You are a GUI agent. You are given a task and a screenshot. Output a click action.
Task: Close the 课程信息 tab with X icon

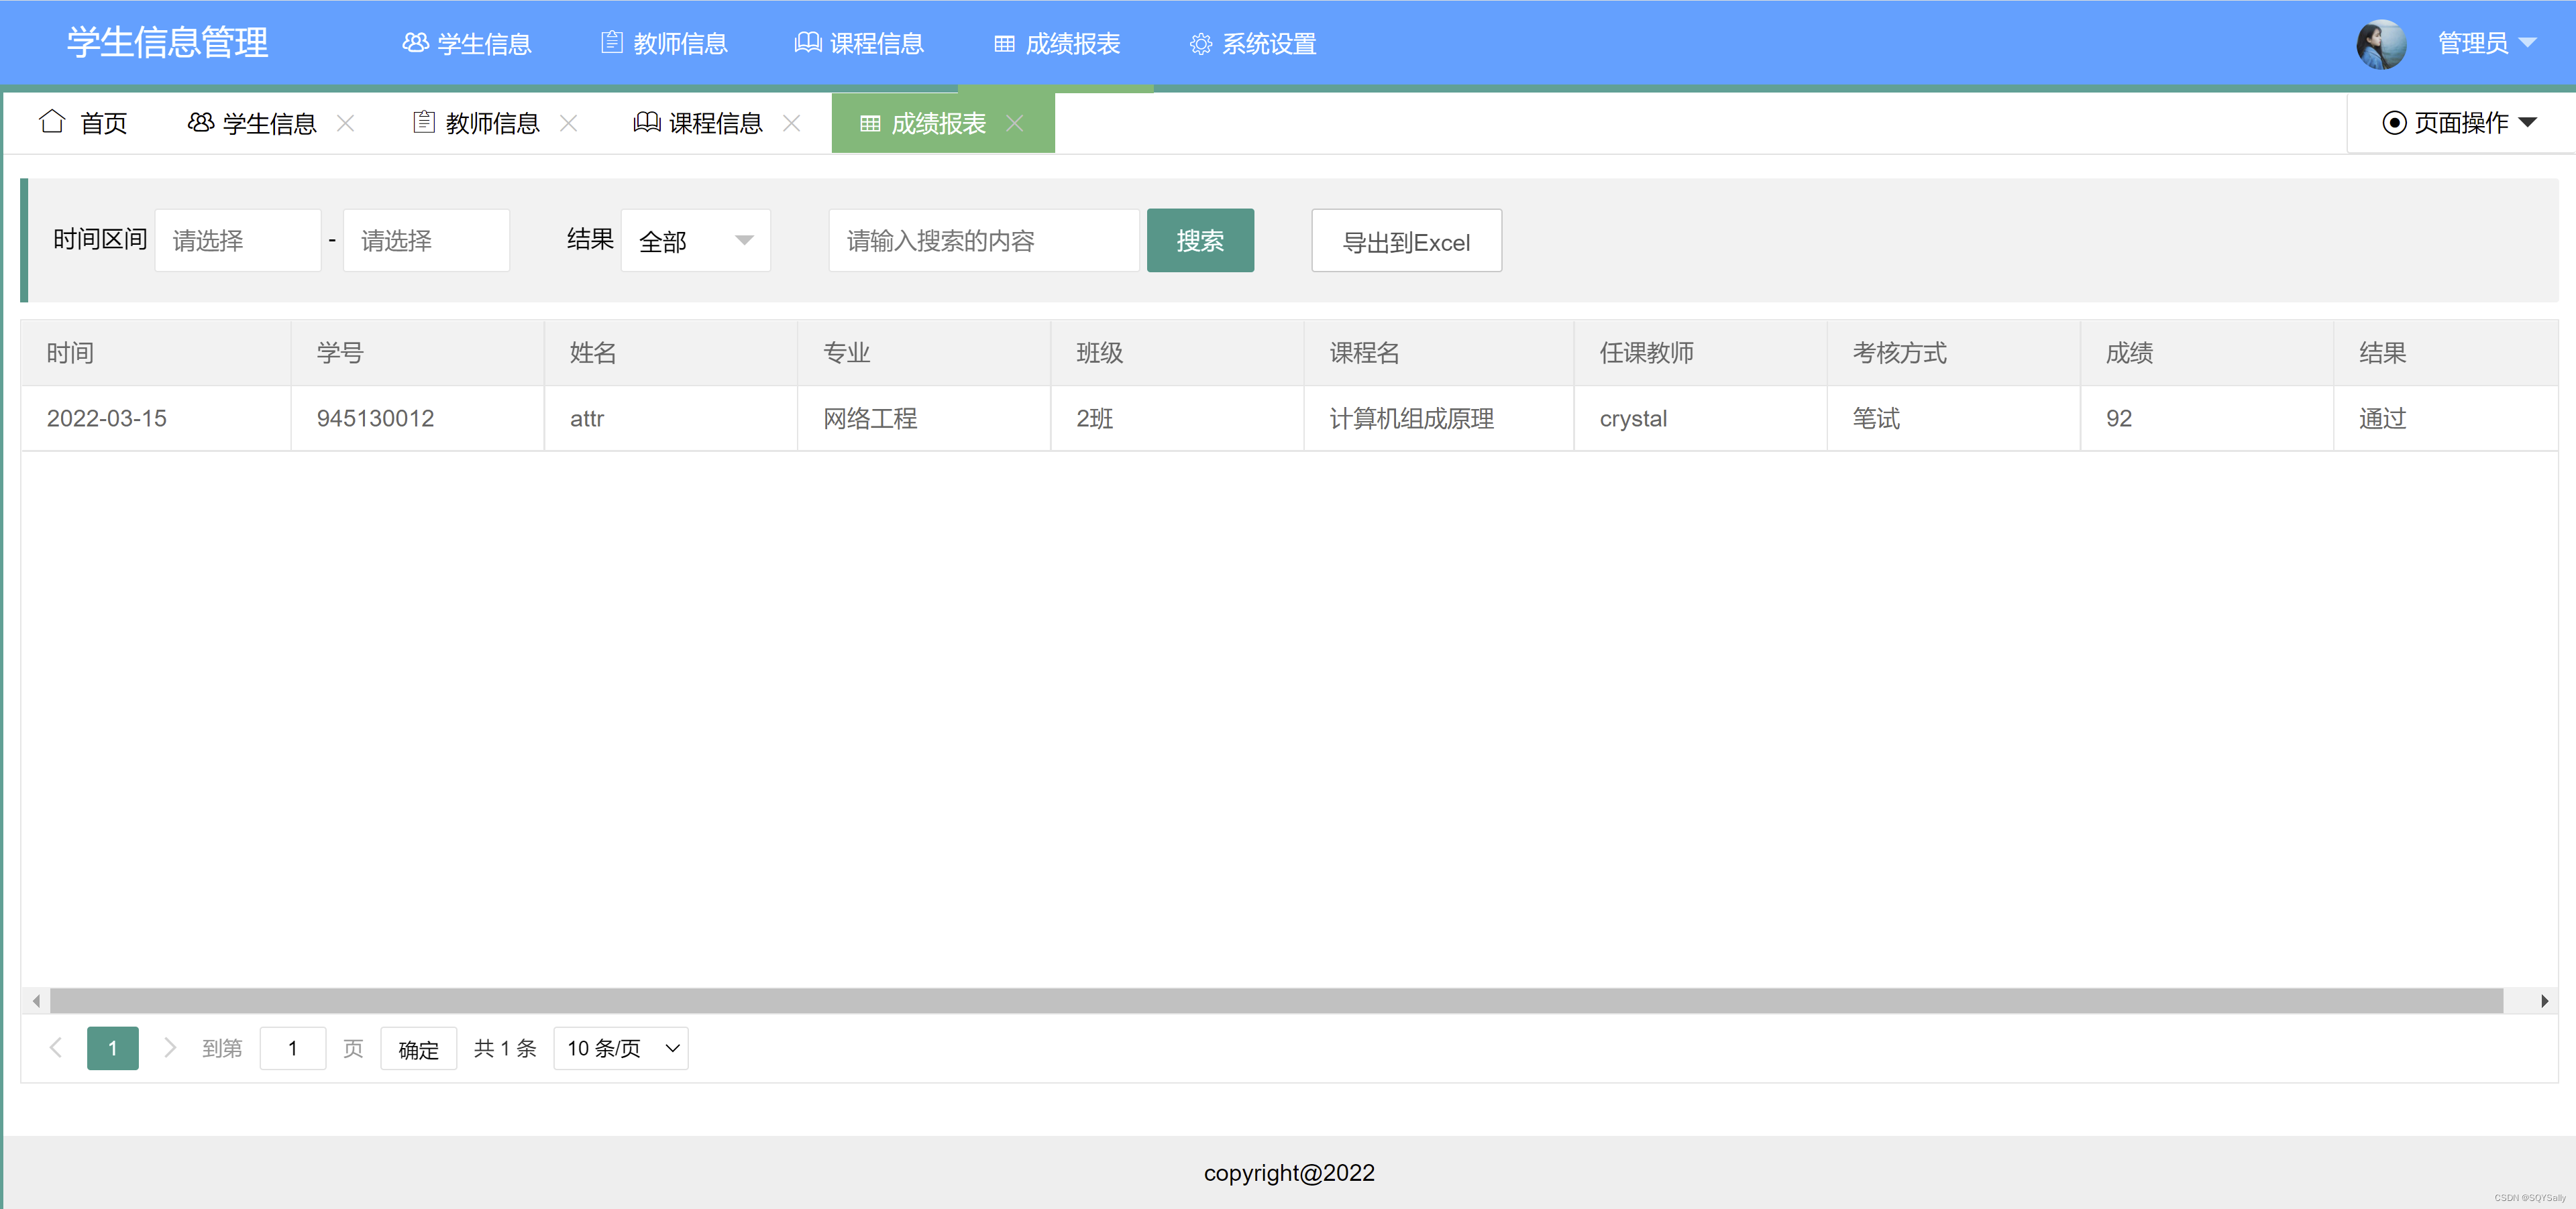(791, 123)
